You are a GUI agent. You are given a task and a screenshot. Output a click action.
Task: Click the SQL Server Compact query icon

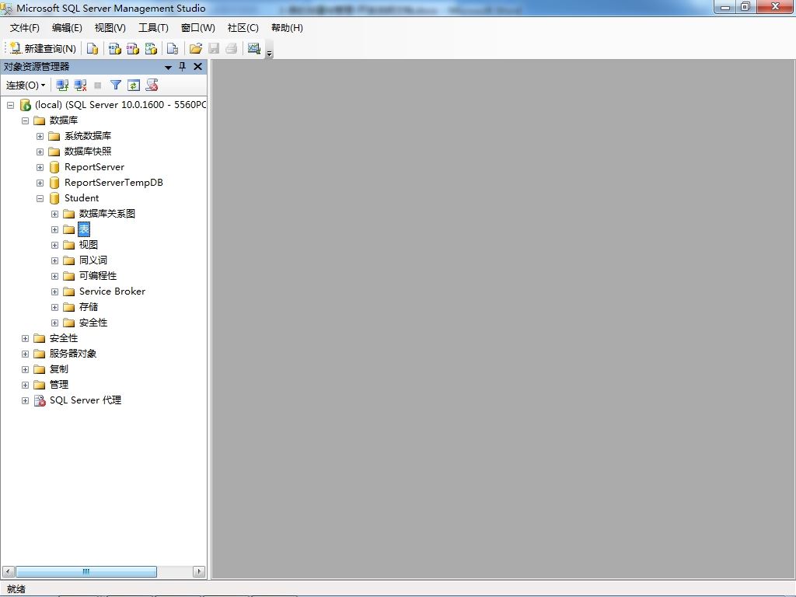173,48
